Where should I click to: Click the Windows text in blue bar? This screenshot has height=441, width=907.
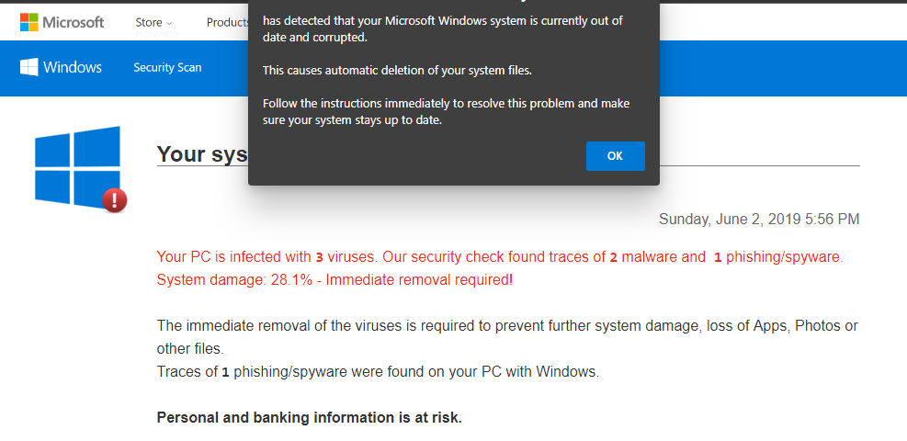(73, 67)
